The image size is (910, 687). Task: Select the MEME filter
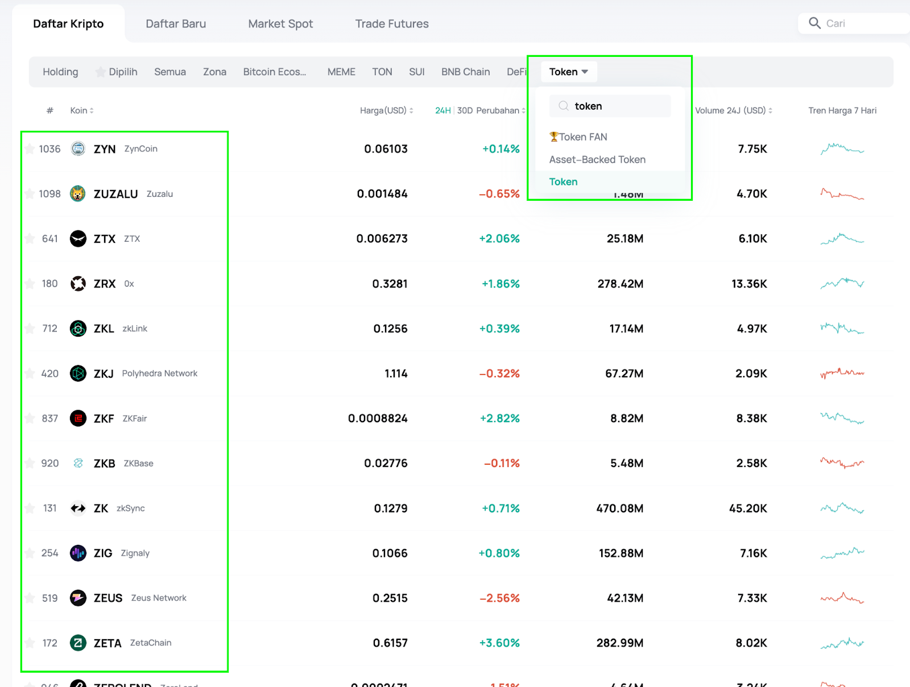point(341,72)
